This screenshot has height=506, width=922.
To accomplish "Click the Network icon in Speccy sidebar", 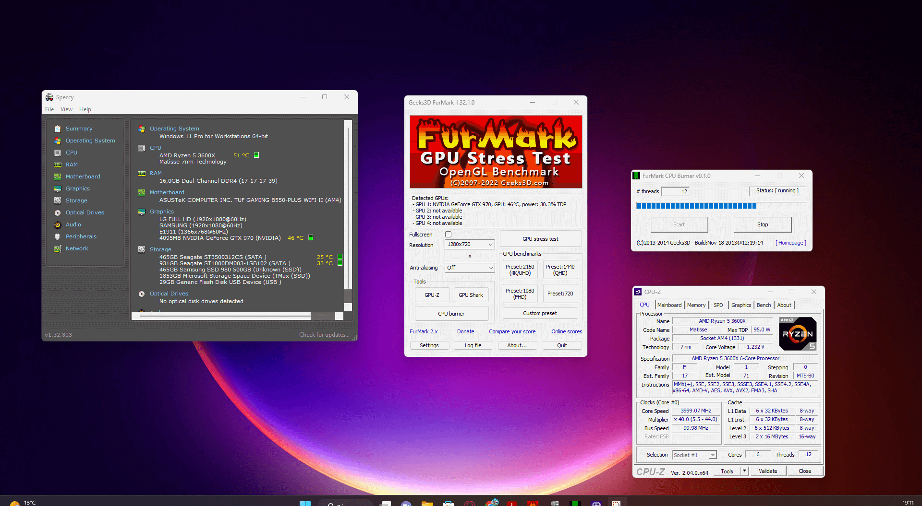I will 58,248.
